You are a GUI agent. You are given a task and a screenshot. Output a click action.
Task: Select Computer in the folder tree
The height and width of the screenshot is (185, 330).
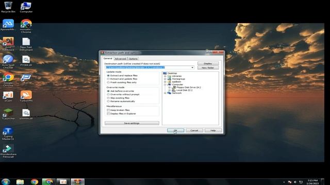tap(177, 84)
